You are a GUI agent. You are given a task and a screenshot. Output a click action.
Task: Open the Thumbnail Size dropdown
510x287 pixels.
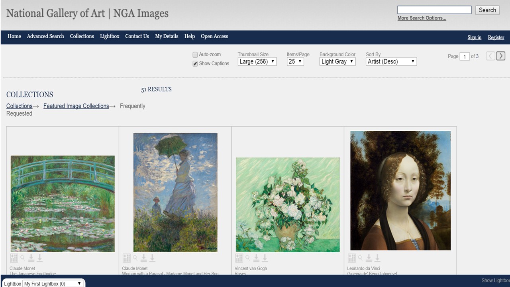coord(257,61)
